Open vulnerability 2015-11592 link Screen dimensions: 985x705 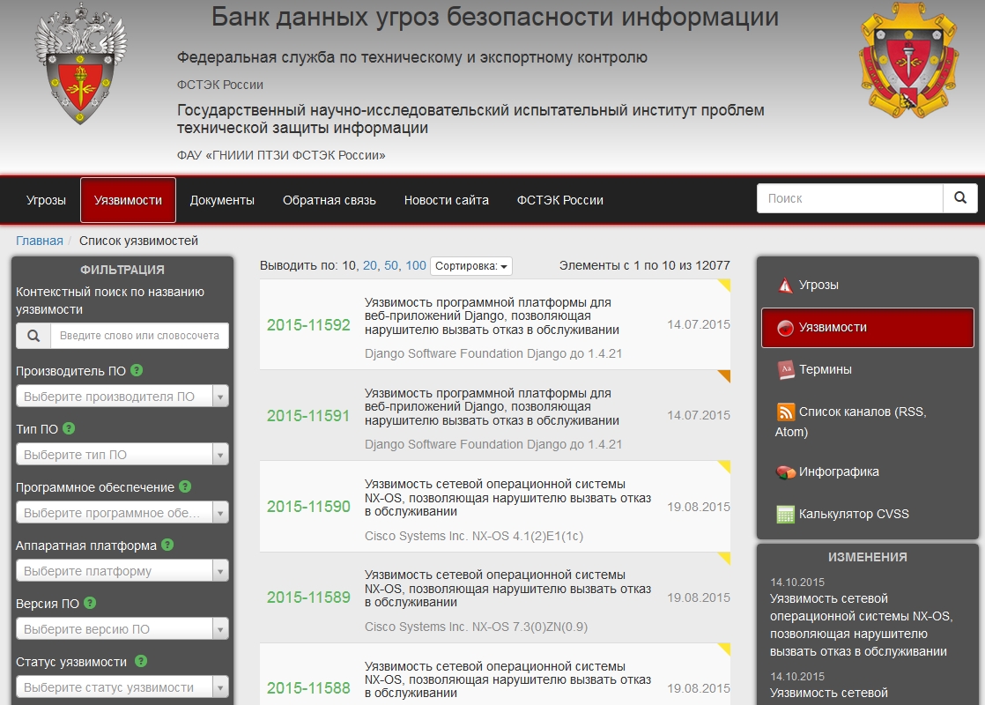coord(308,325)
